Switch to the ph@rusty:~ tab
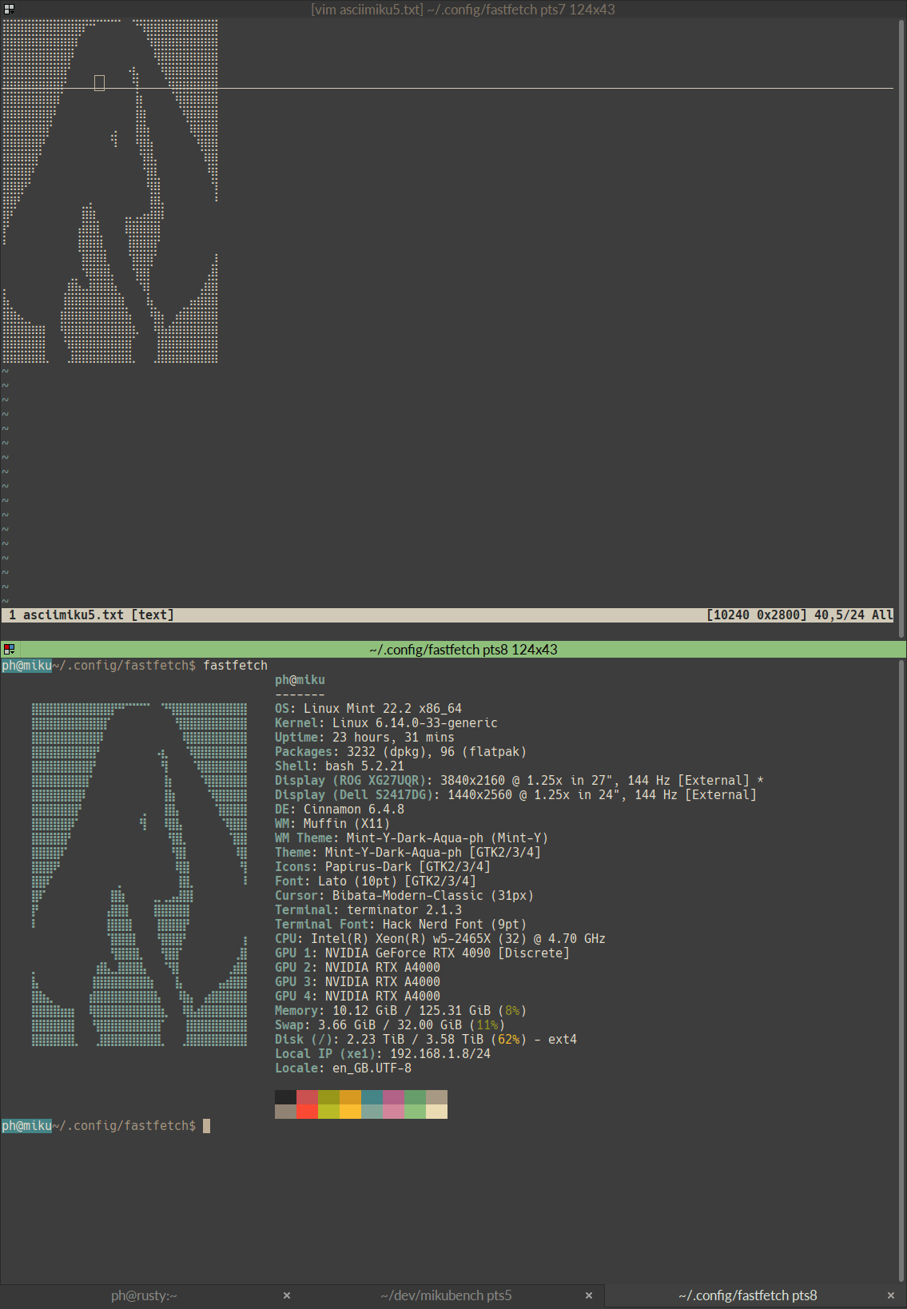907x1309 pixels. (x=144, y=1295)
